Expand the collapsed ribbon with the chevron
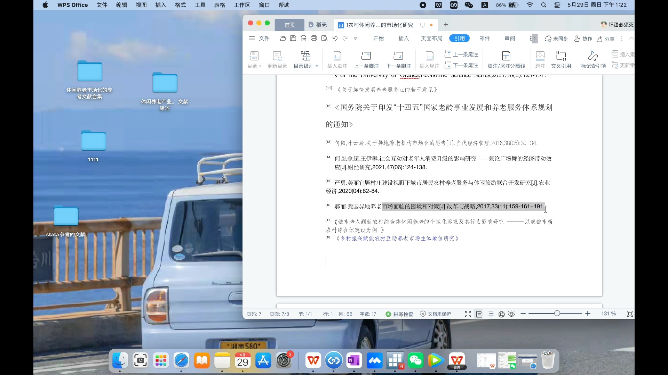This screenshot has width=668, height=375. (x=632, y=39)
